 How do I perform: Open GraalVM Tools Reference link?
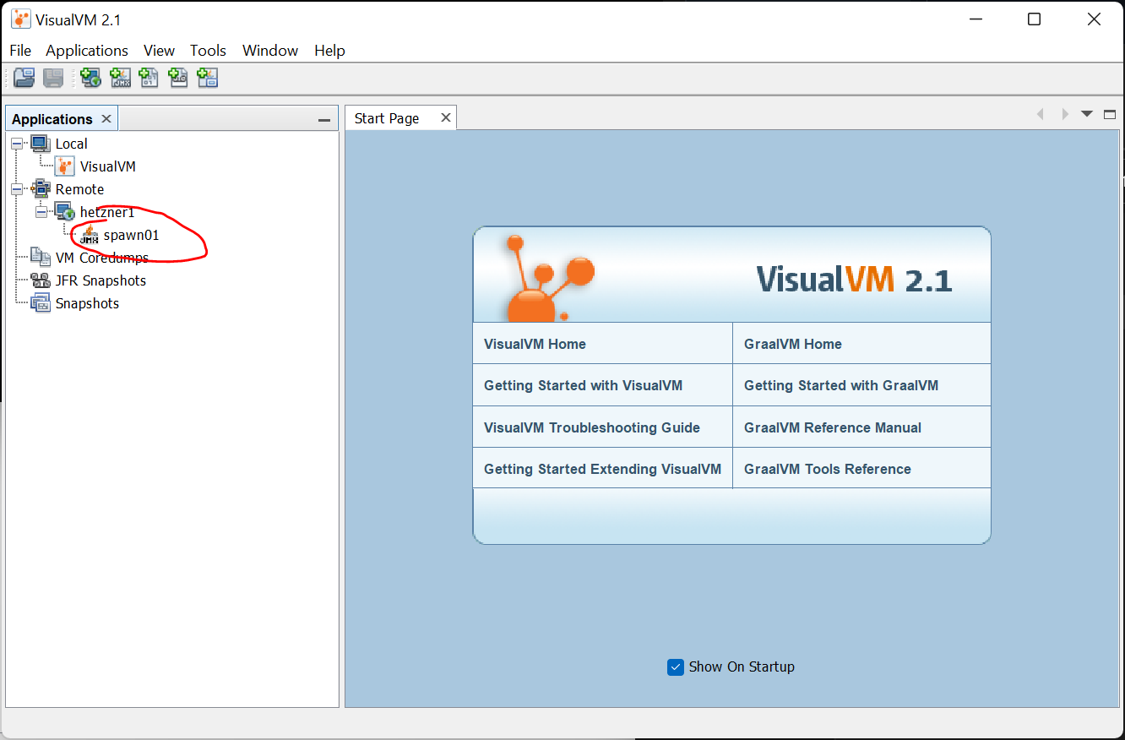pyautogui.click(x=828, y=469)
